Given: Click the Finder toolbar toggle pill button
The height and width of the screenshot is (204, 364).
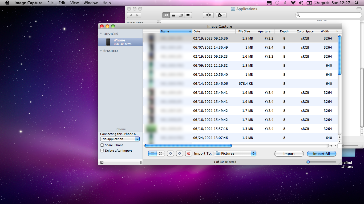Looking at the screenshot, I should (359, 9).
